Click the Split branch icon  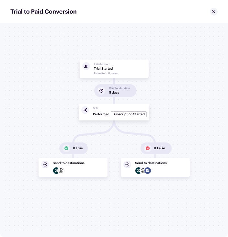point(85,110)
